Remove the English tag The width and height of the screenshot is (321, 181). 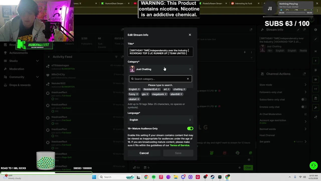pyautogui.click(x=139, y=89)
